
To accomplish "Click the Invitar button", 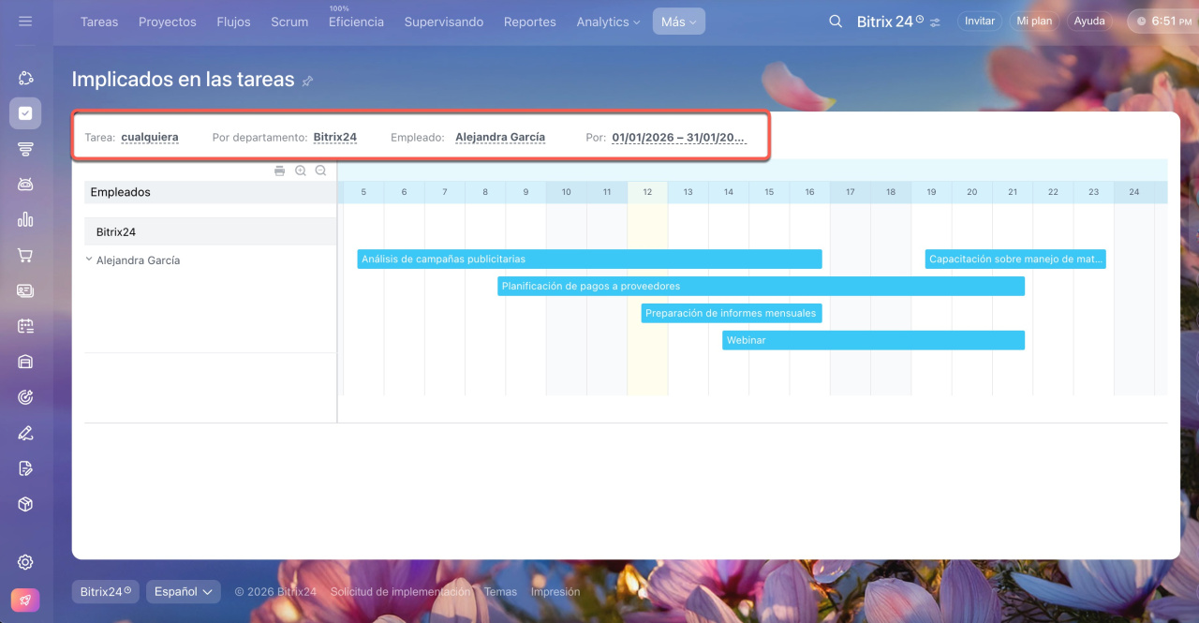I will pyautogui.click(x=979, y=21).
